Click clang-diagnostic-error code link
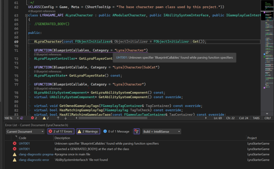Image resolution: width=274 pixels, height=169 pixels. coord(34,160)
